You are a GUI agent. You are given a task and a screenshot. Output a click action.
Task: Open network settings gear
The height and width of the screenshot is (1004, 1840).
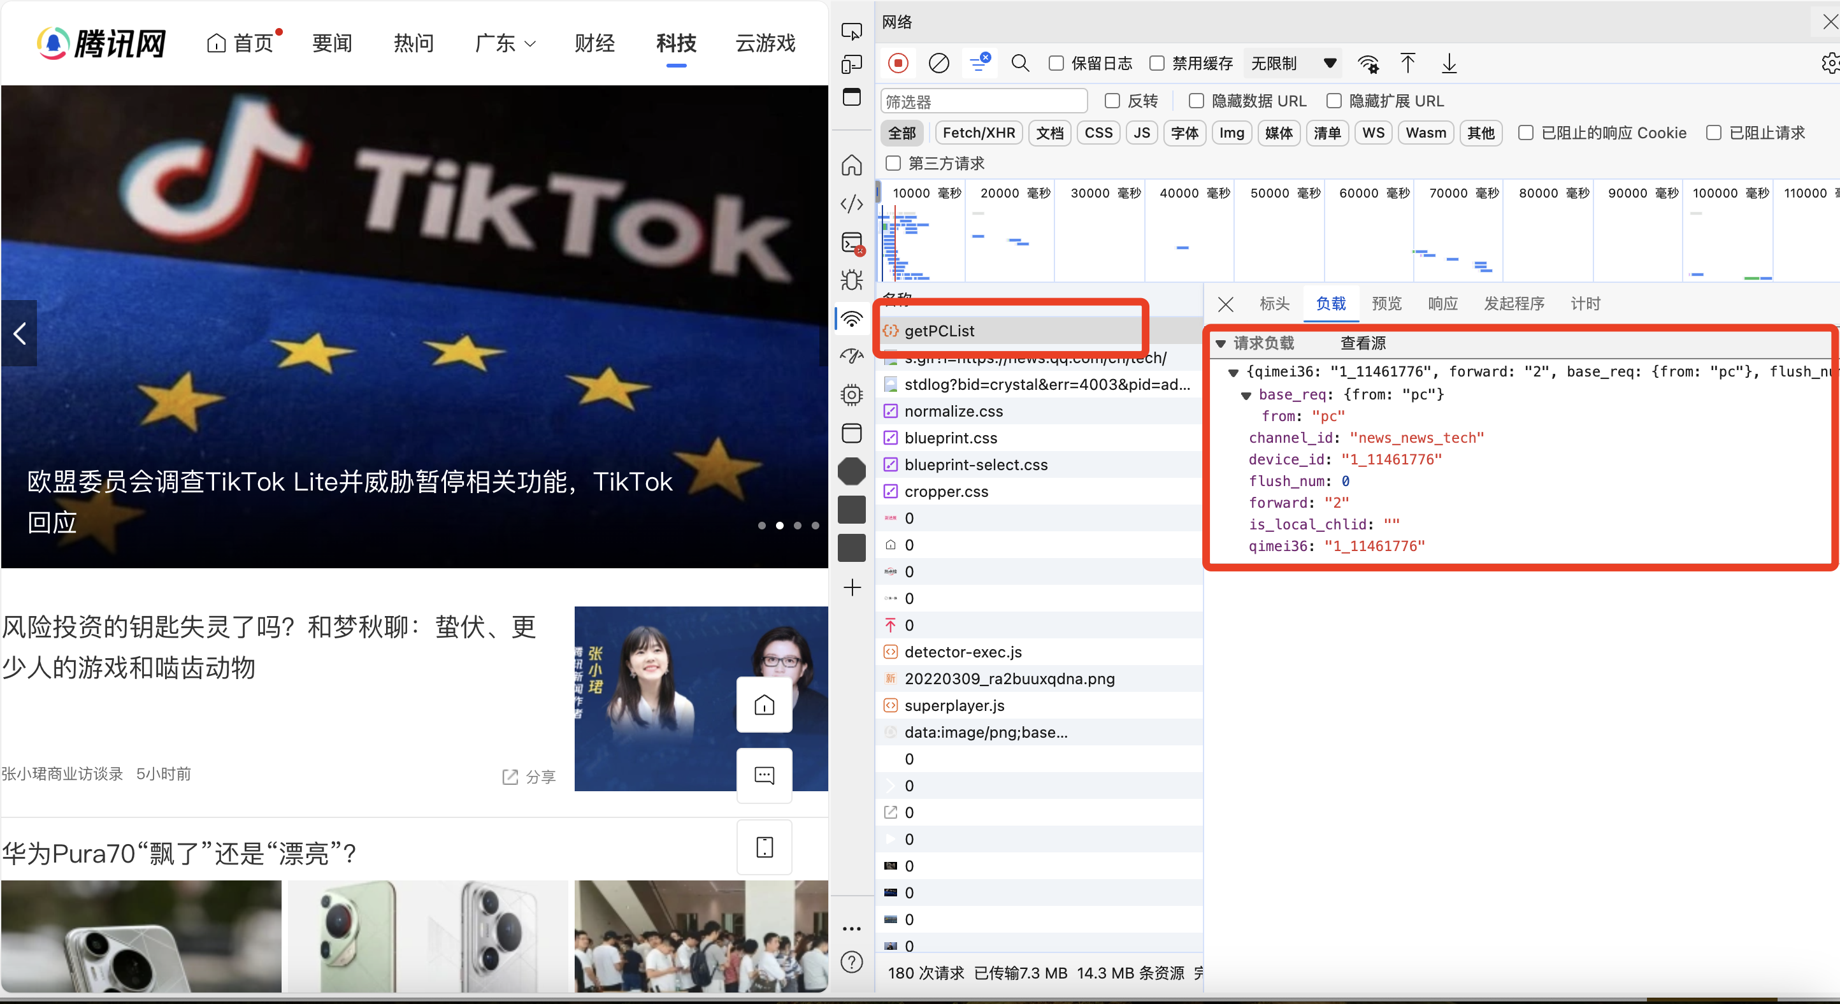pyautogui.click(x=1830, y=64)
